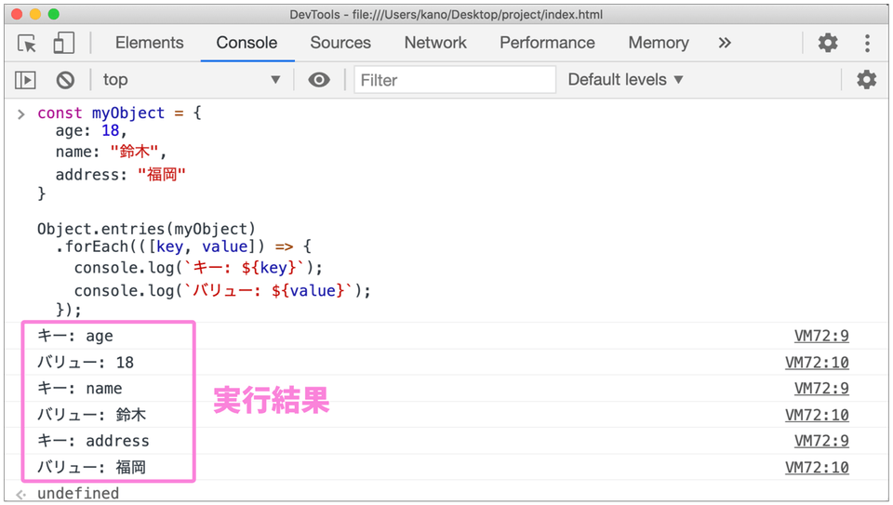Screen dimensions: 893x505
Task: Expand the Default levels dropdown
Action: 625,80
